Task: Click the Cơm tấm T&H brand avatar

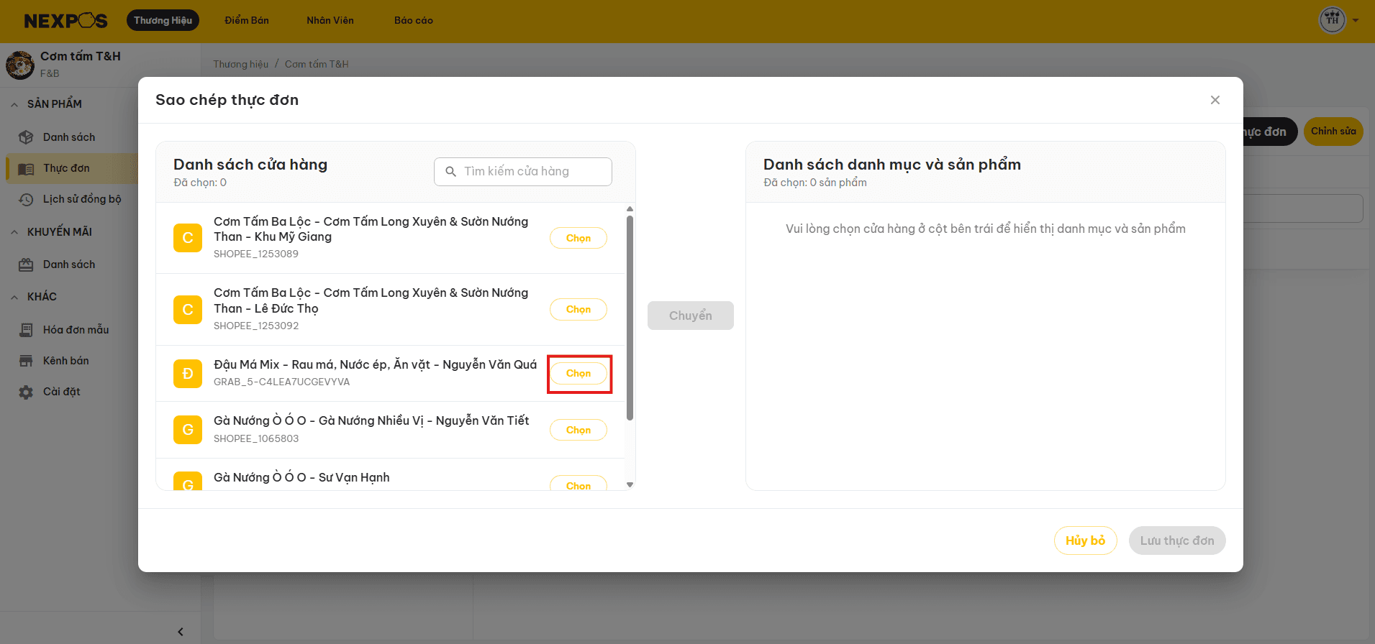Action: click(x=20, y=65)
